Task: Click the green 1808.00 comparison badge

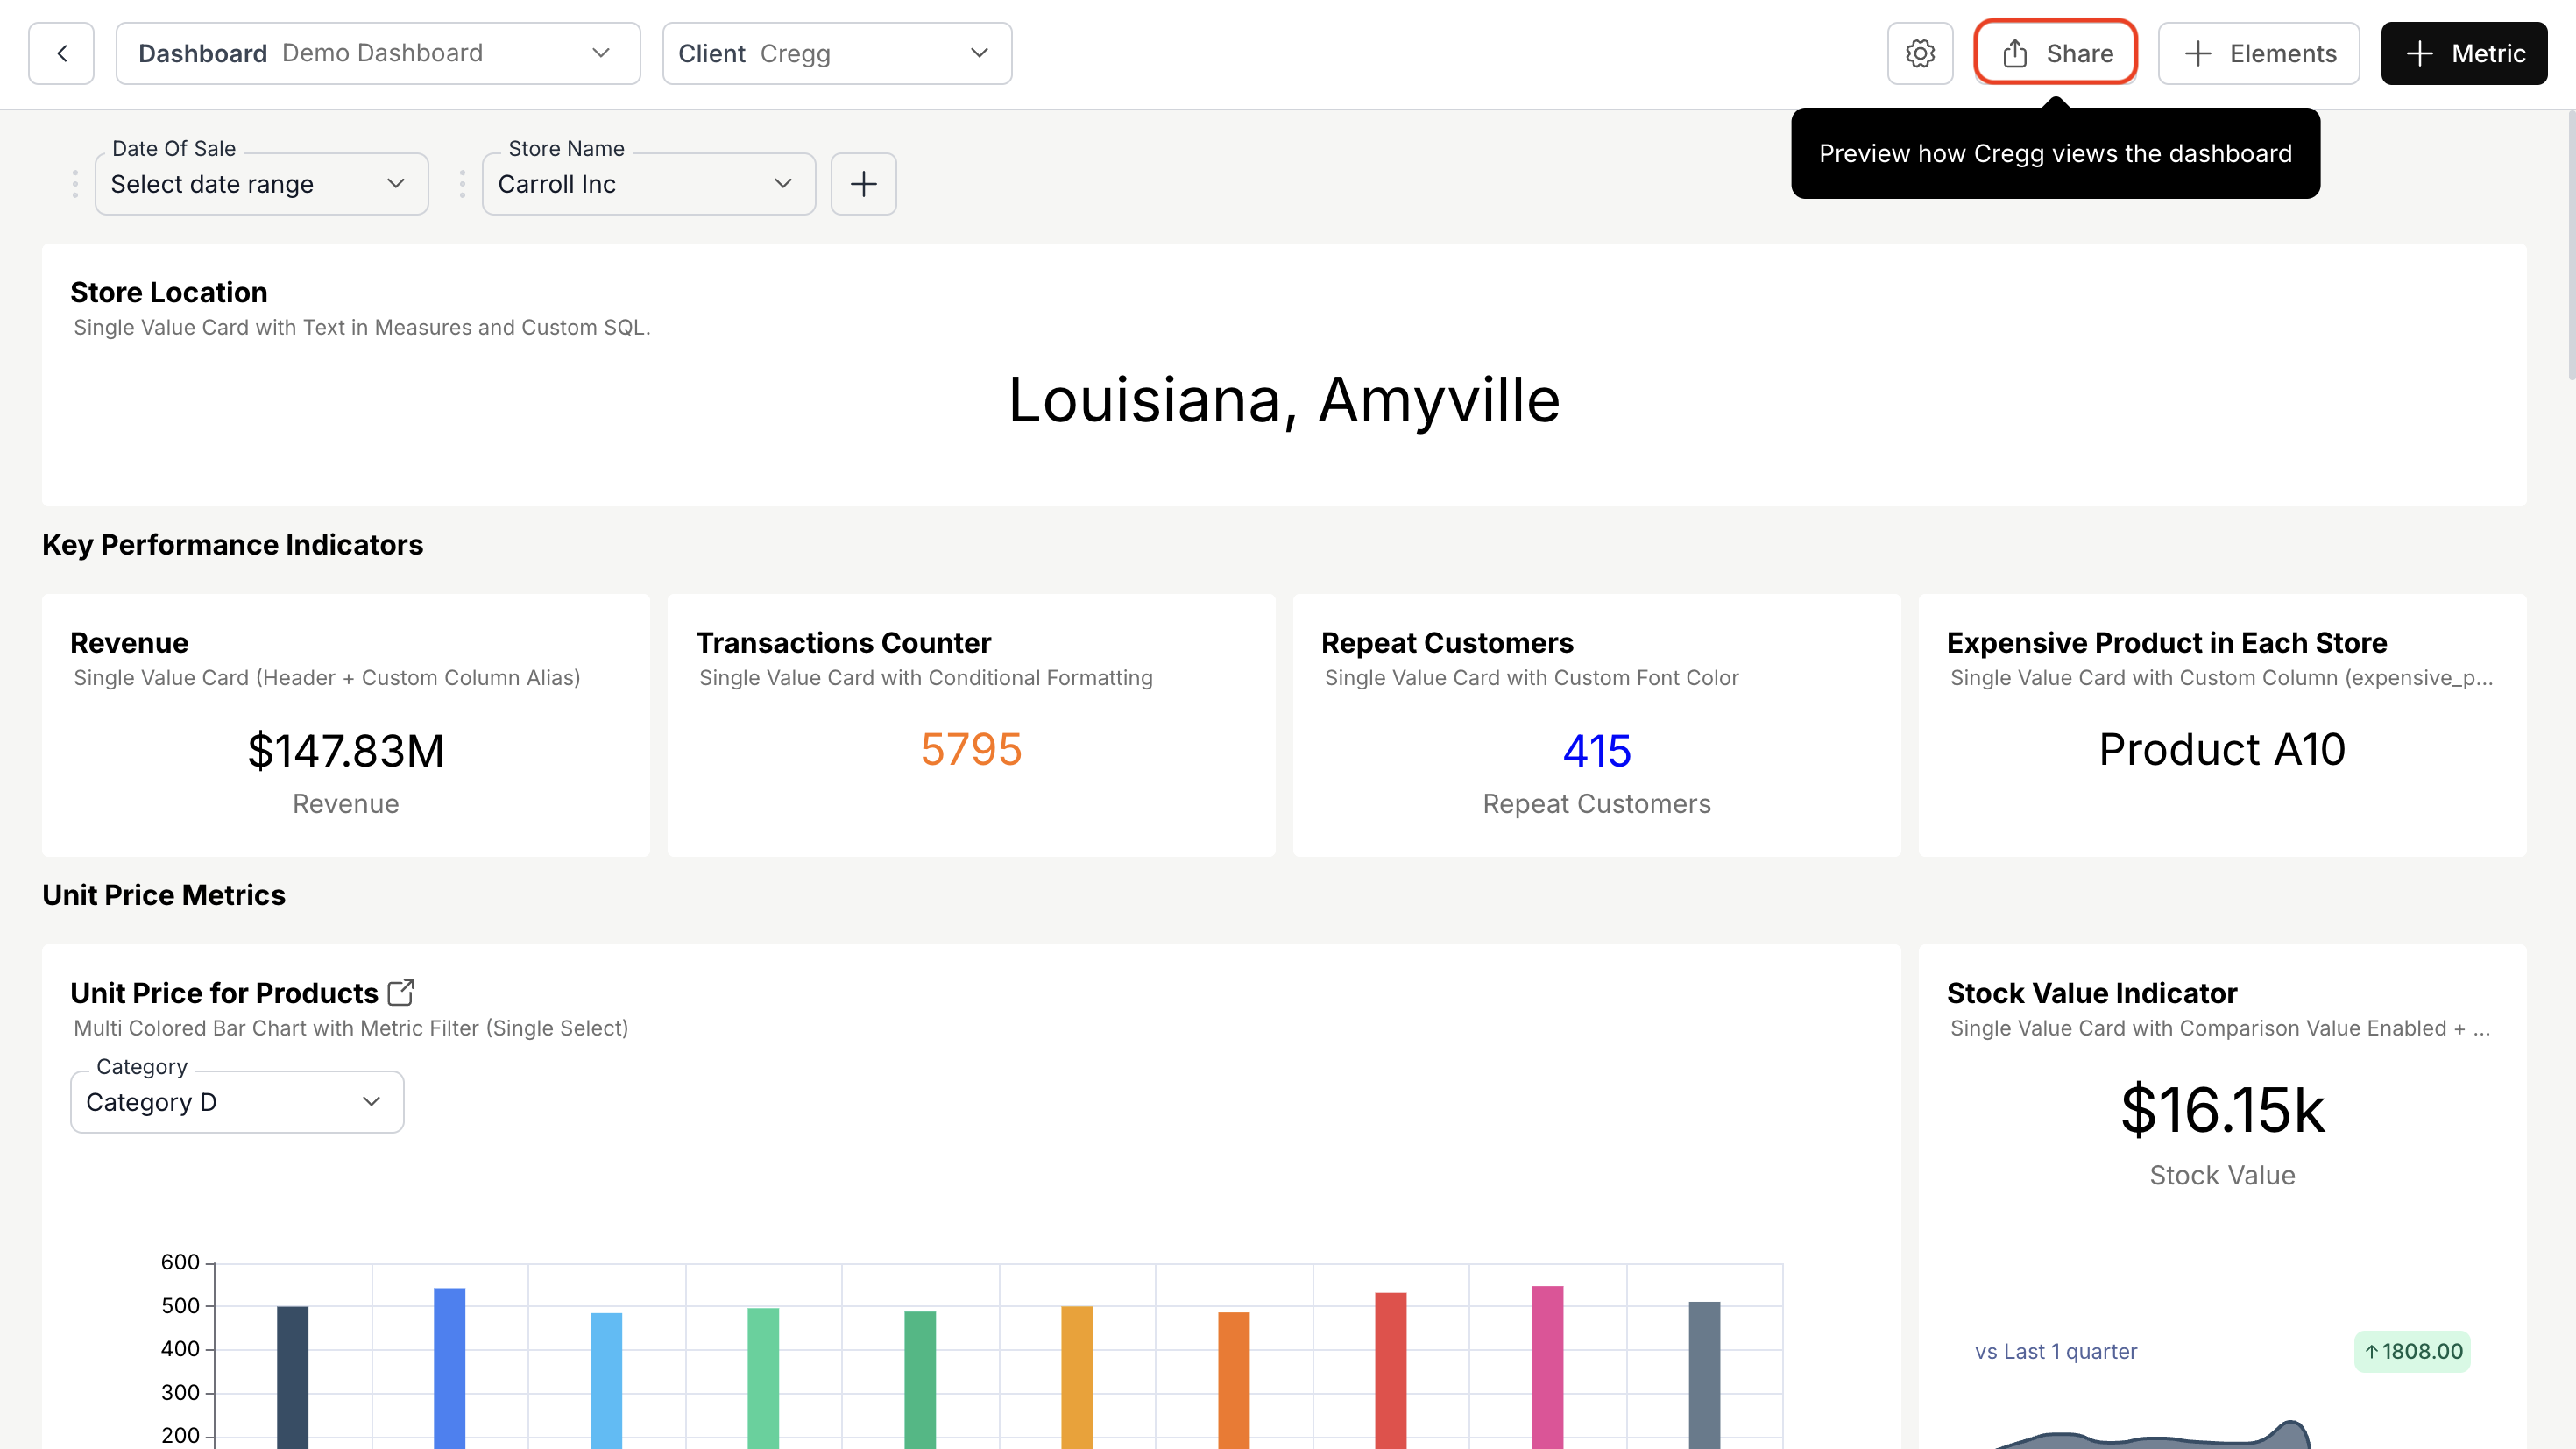Action: coord(2412,1351)
